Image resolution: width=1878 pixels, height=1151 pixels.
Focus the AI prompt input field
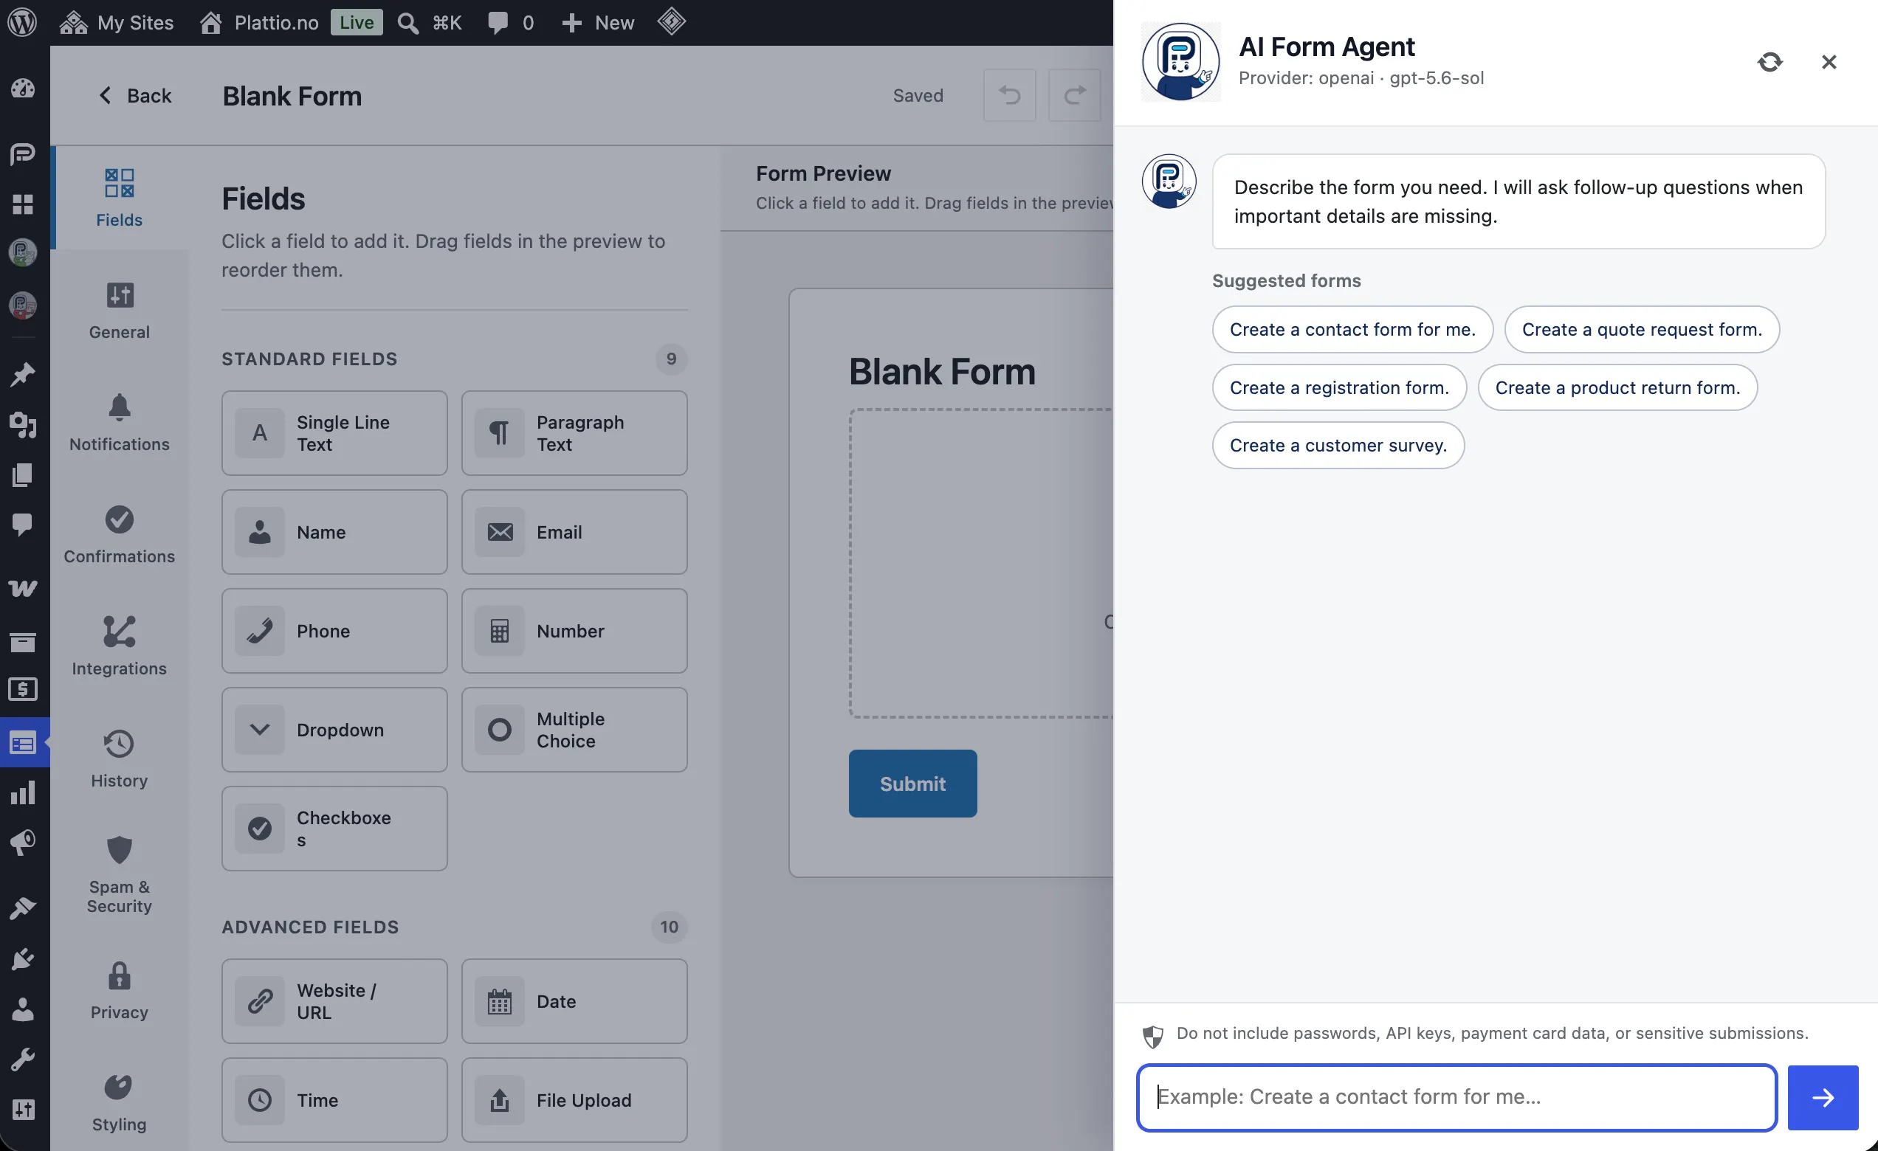click(x=1456, y=1097)
